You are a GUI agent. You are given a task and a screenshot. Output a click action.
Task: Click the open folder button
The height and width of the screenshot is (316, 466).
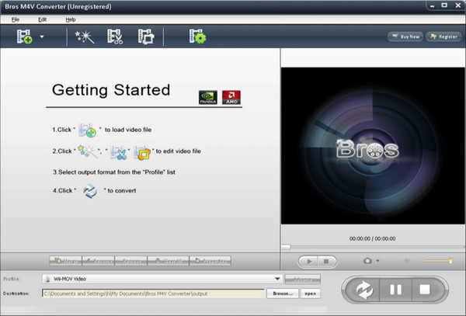pos(310,293)
